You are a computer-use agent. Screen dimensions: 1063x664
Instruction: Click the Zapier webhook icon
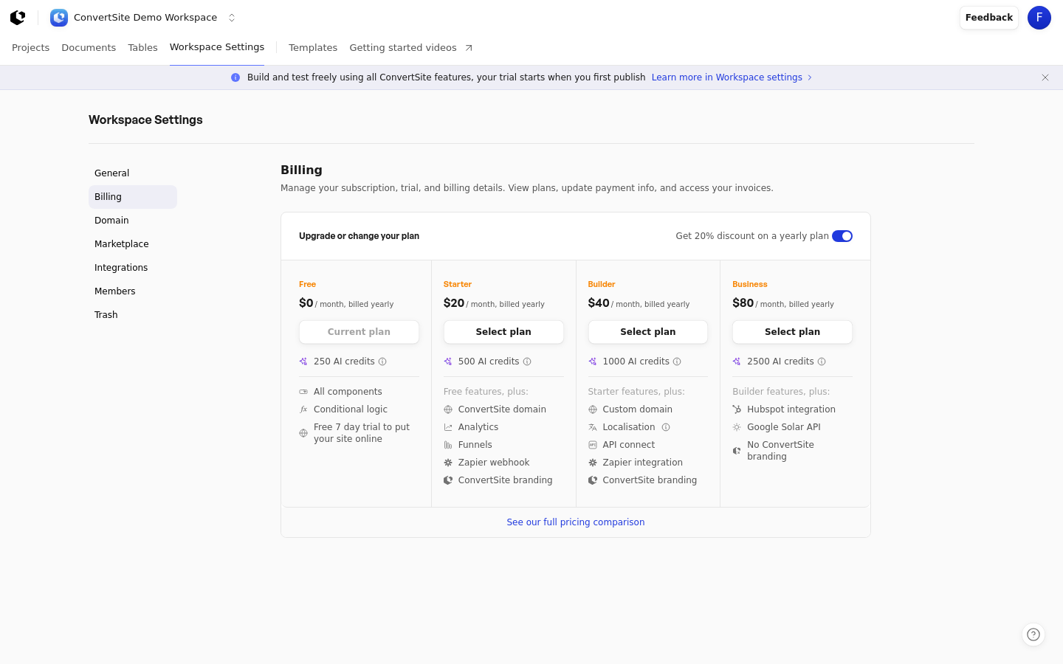(x=448, y=463)
